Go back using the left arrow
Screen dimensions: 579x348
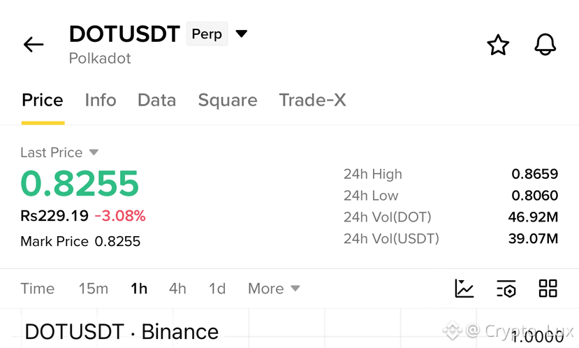coord(34,45)
